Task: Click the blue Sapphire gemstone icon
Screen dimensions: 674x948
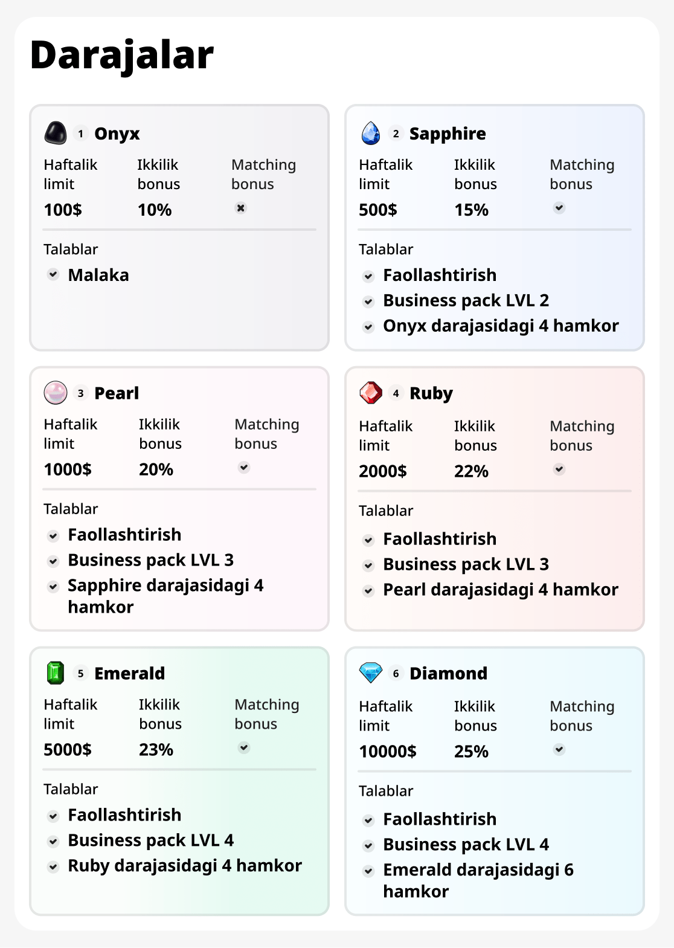Action: (x=371, y=133)
